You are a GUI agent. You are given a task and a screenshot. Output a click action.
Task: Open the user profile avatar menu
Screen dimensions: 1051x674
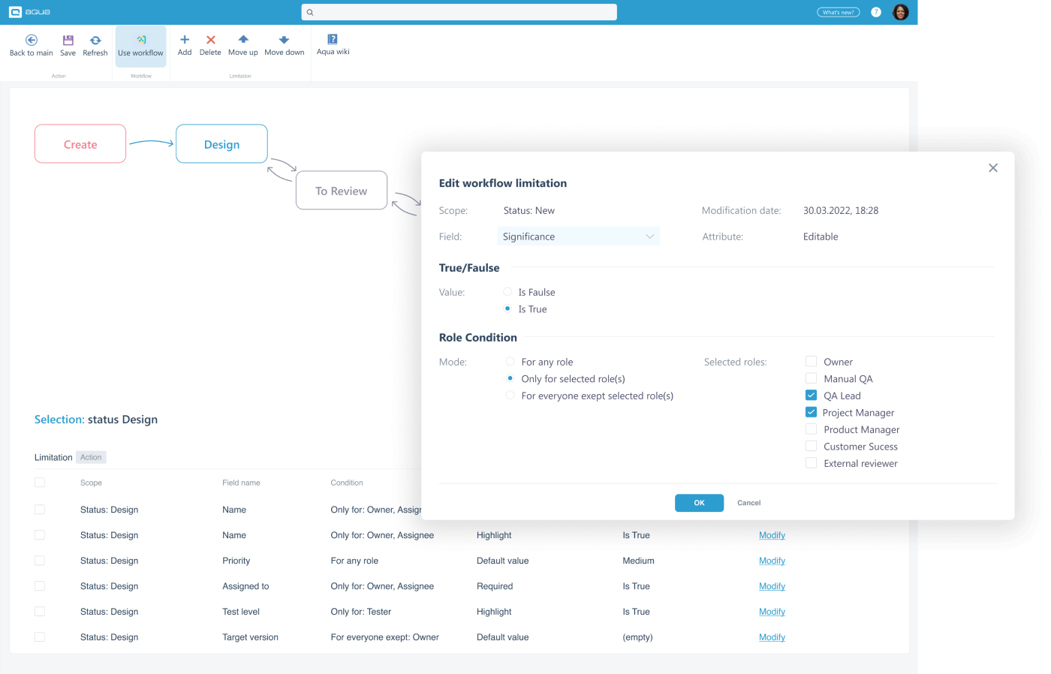[900, 12]
